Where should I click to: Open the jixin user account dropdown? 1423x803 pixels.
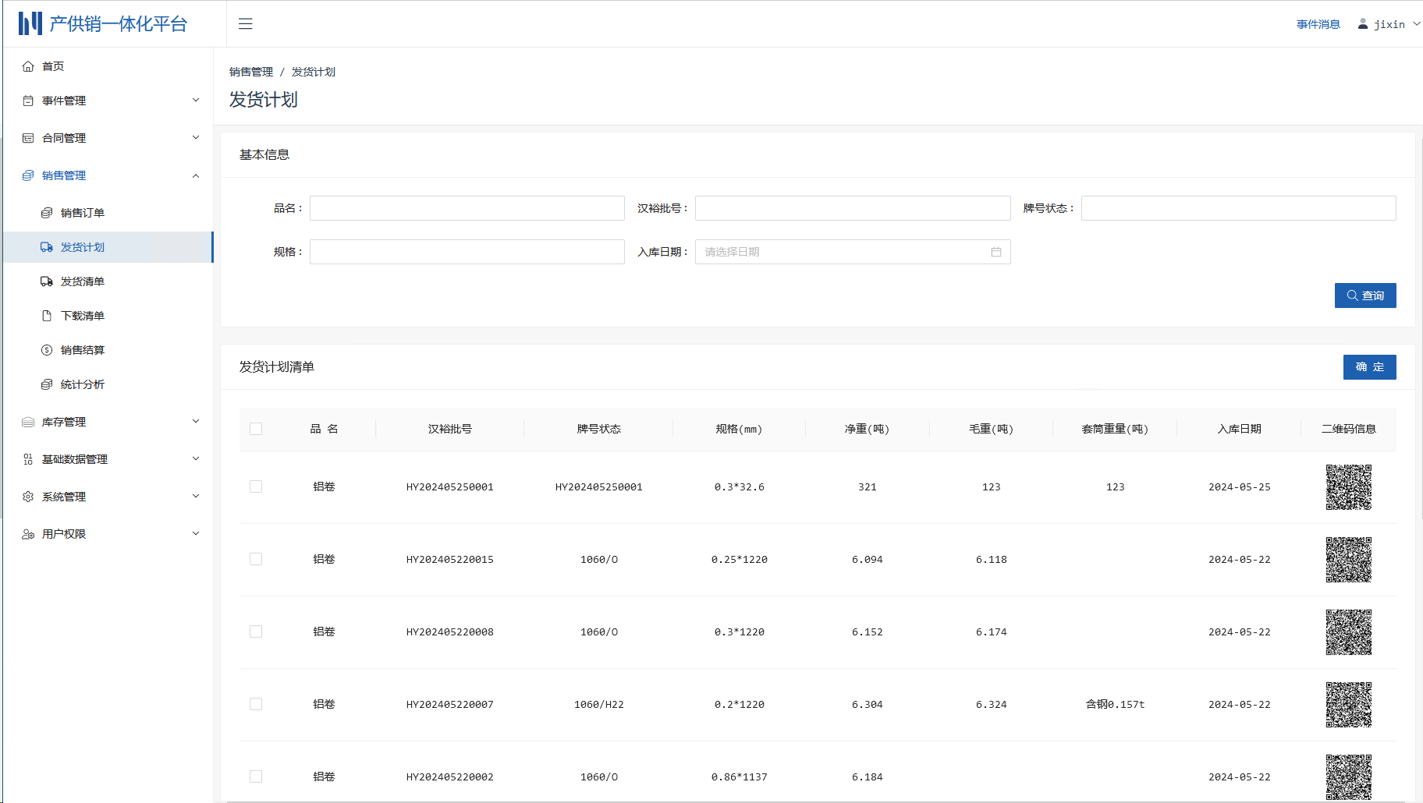[x=1389, y=23]
